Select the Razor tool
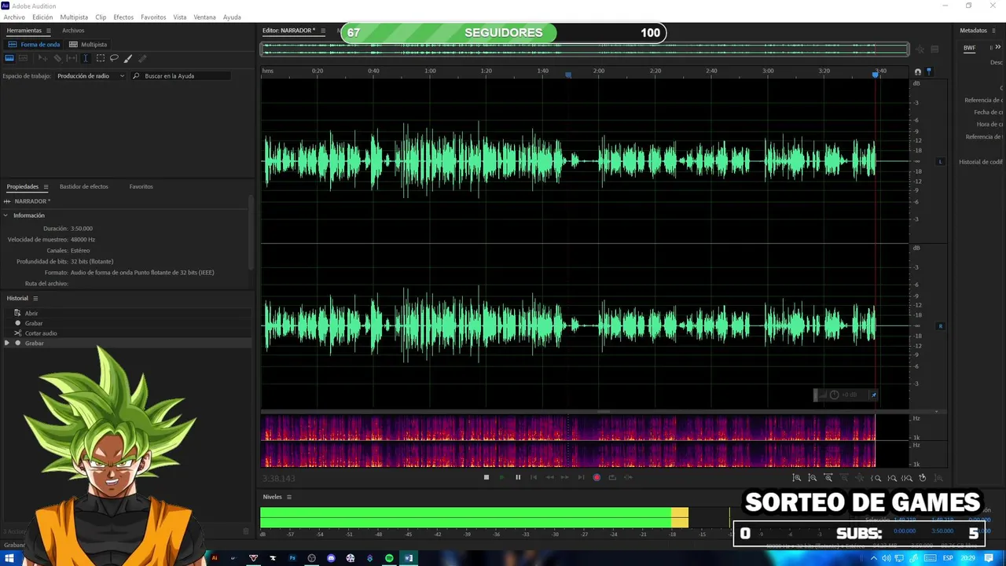Viewport: 1006px width, 566px height. [57, 58]
